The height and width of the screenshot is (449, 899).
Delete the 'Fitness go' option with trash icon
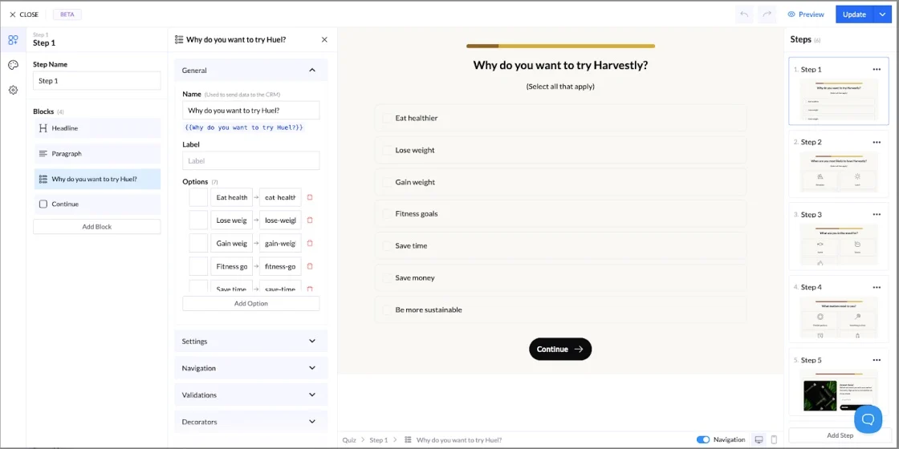310,266
